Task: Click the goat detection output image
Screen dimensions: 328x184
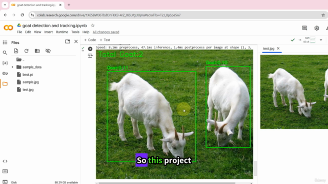Action: [x=174, y=114]
